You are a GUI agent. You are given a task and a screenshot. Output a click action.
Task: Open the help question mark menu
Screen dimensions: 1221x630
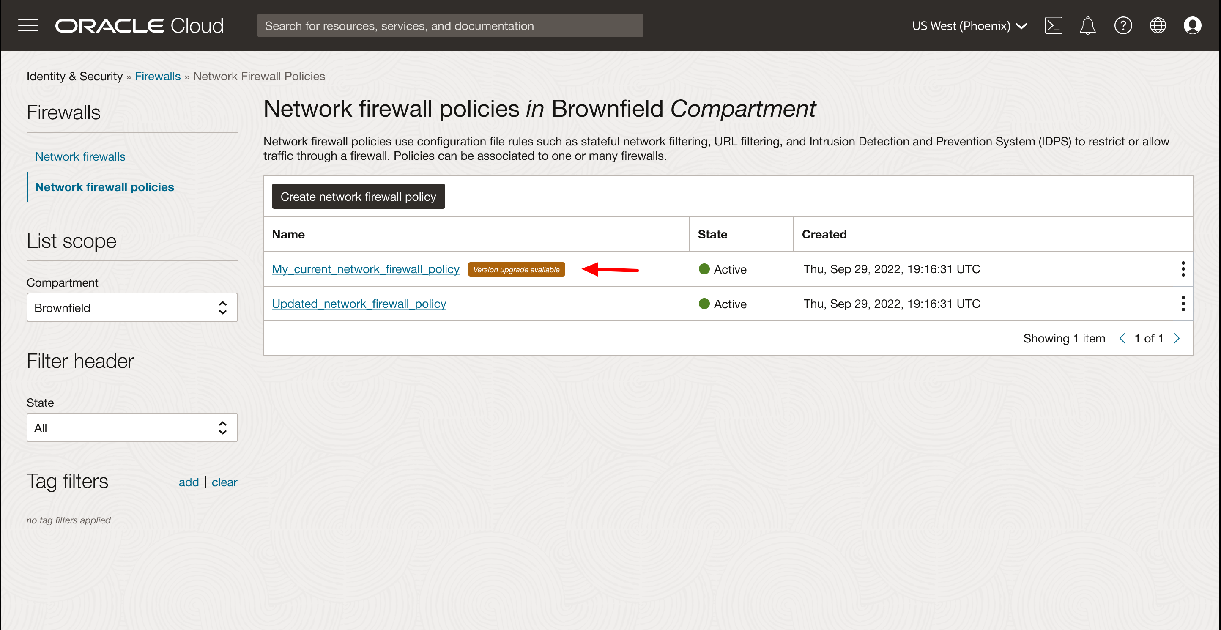(1123, 26)
